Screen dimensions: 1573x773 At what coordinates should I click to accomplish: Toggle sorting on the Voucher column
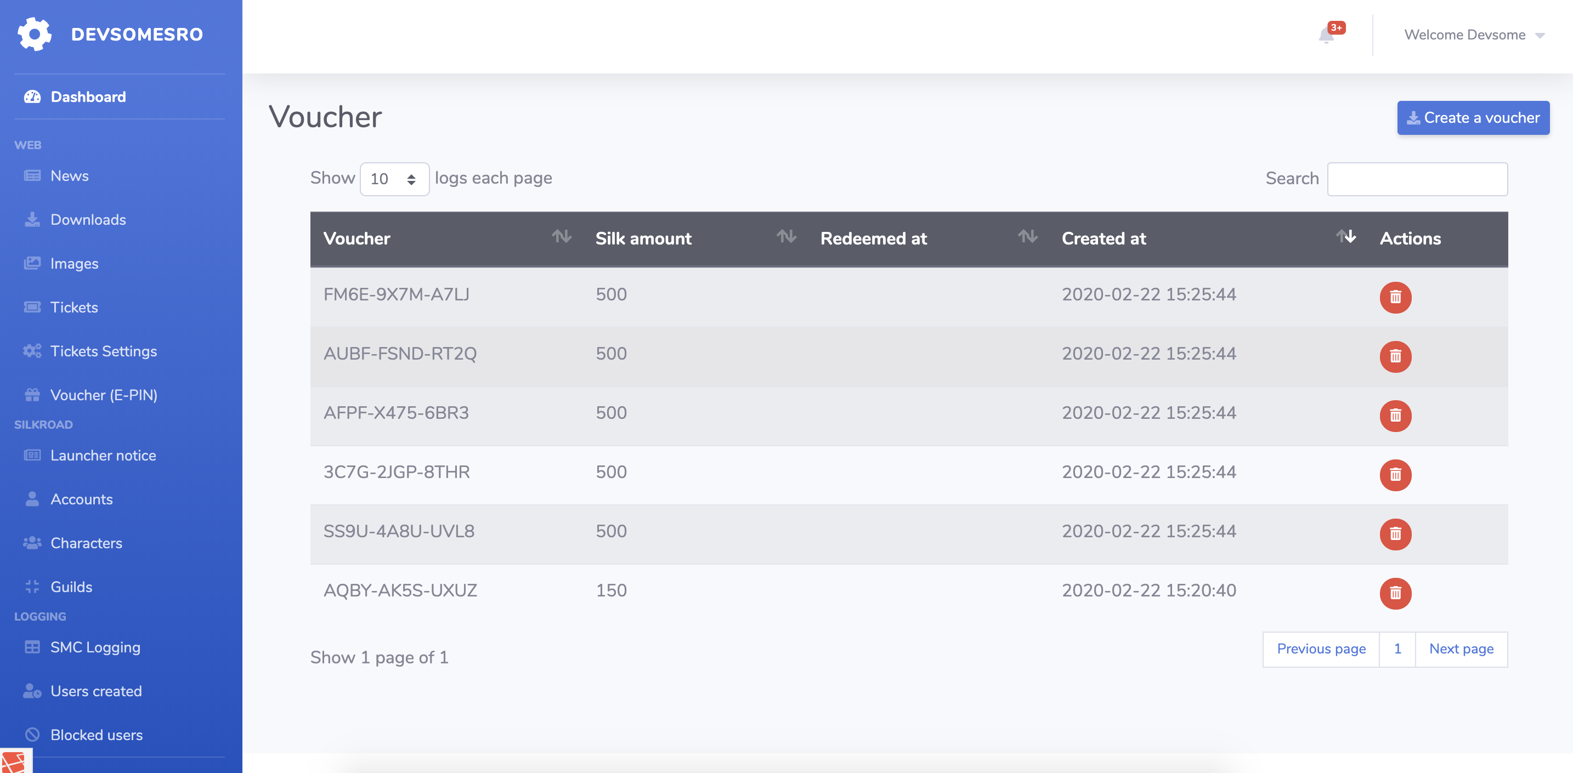pos(562,238)
